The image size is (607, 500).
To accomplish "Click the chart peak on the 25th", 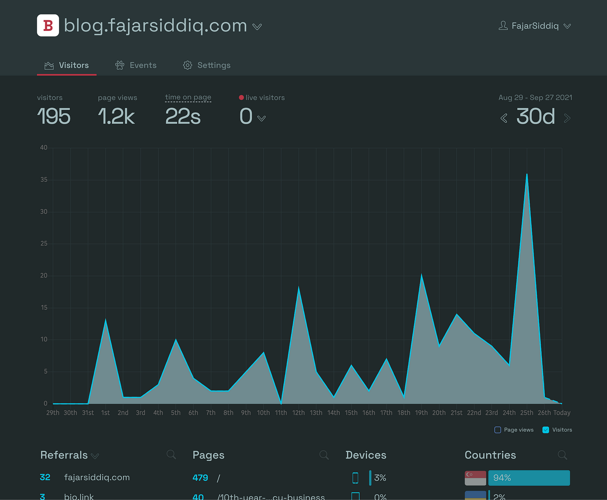I will click(x=527, y=174).
